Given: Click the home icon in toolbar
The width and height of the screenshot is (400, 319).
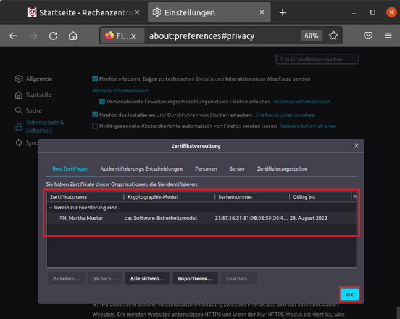Looking at the screenshot, I should point(73,36).
